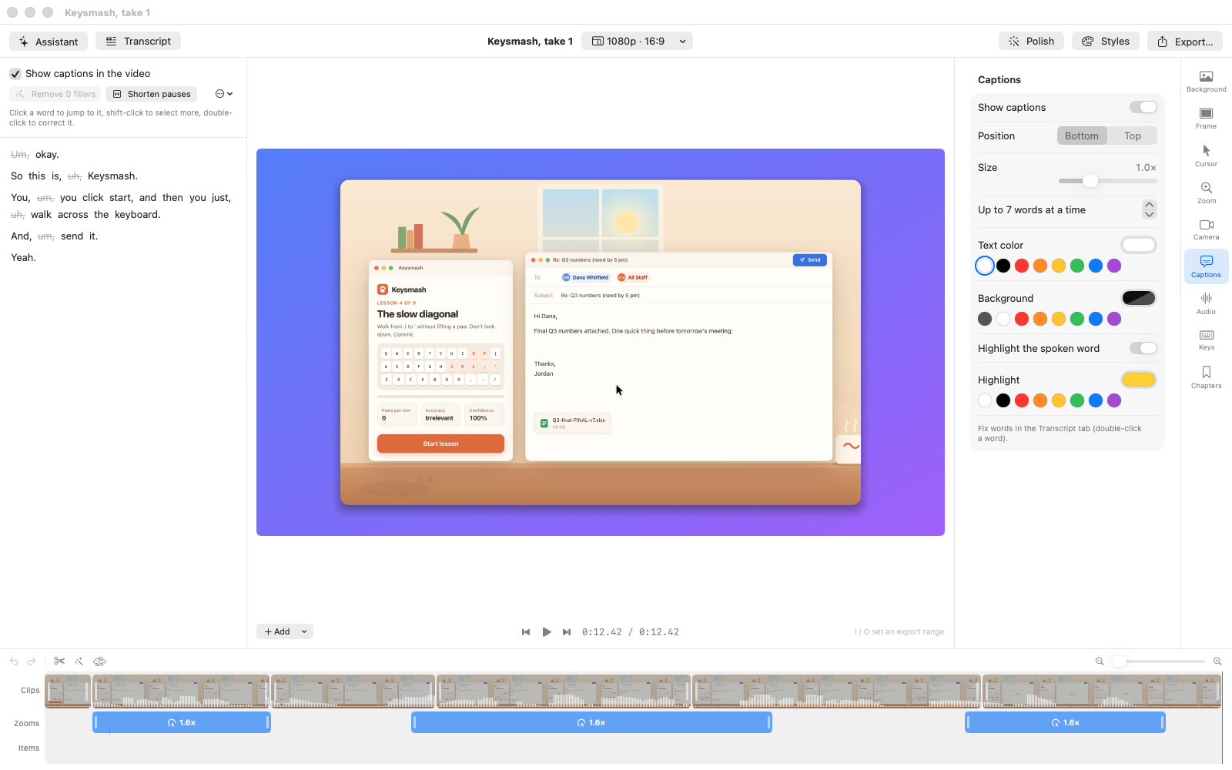Image resolution: width=1232 pixels, height=770 pixels.
Task: Click the undo arrow icon
Action: point(14,661)
